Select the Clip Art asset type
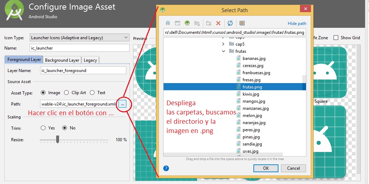Image resolution: width=369 pixels, height=184 pixels. click(x=67, y=93)
